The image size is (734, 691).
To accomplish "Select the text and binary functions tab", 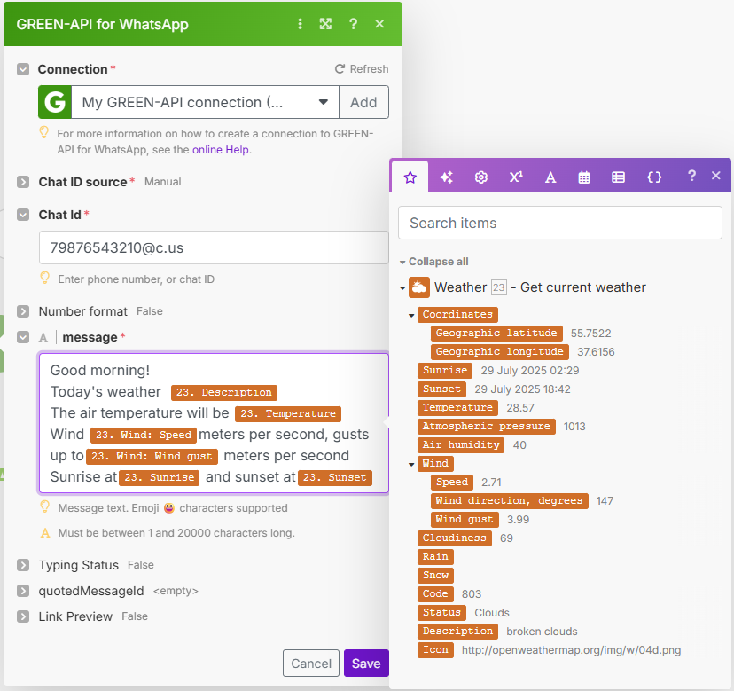I will 550,177.
